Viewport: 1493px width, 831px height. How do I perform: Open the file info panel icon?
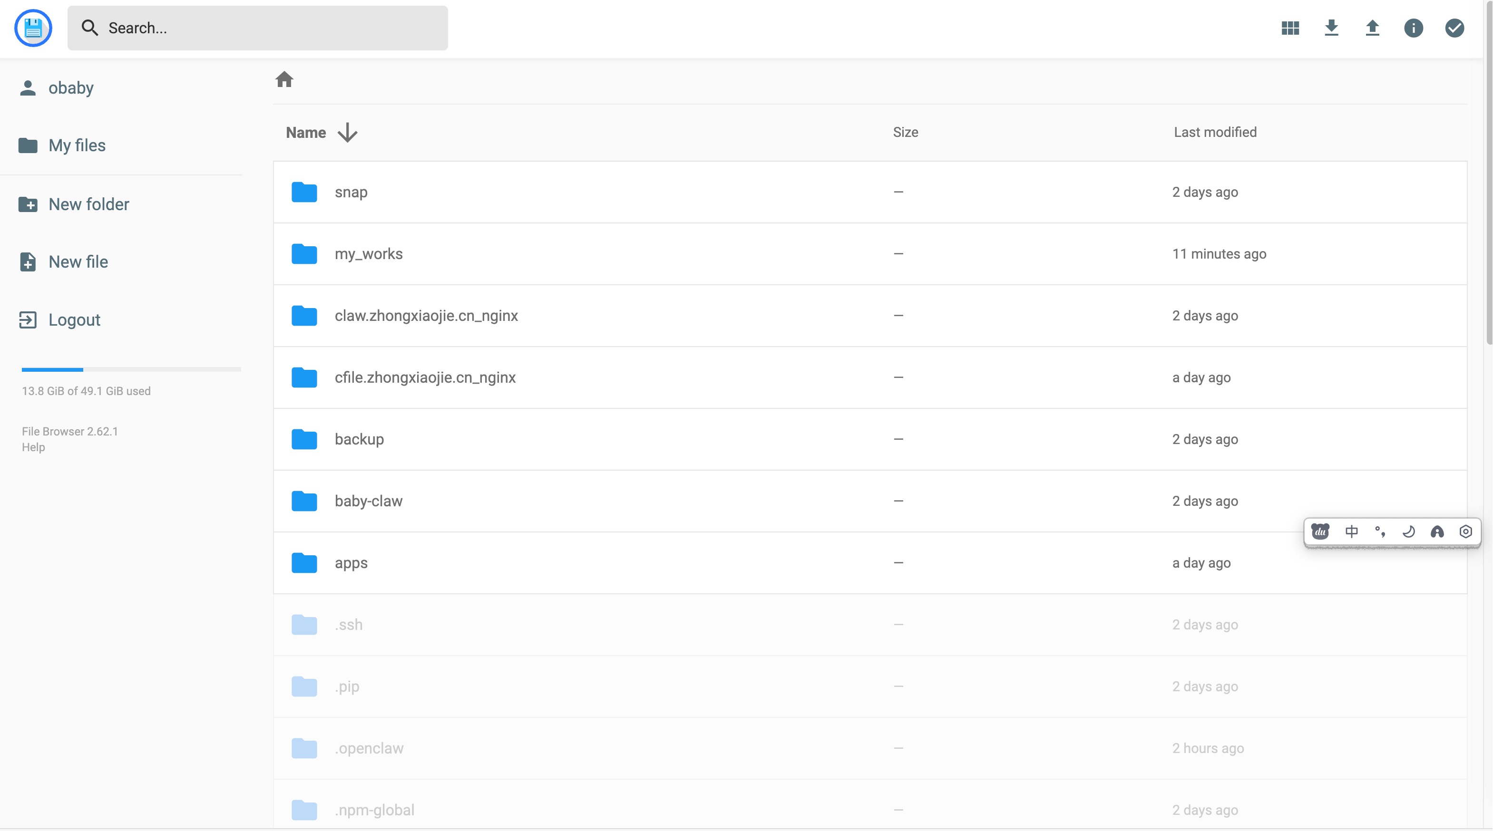(1414, 28)
